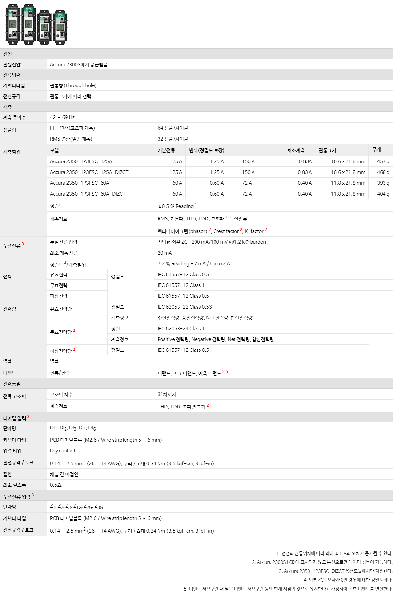Select the "DI1, DI2, DI3, DI4, DIG" terminals
This screenshot has height=606, width=393.
pos(73,428)
